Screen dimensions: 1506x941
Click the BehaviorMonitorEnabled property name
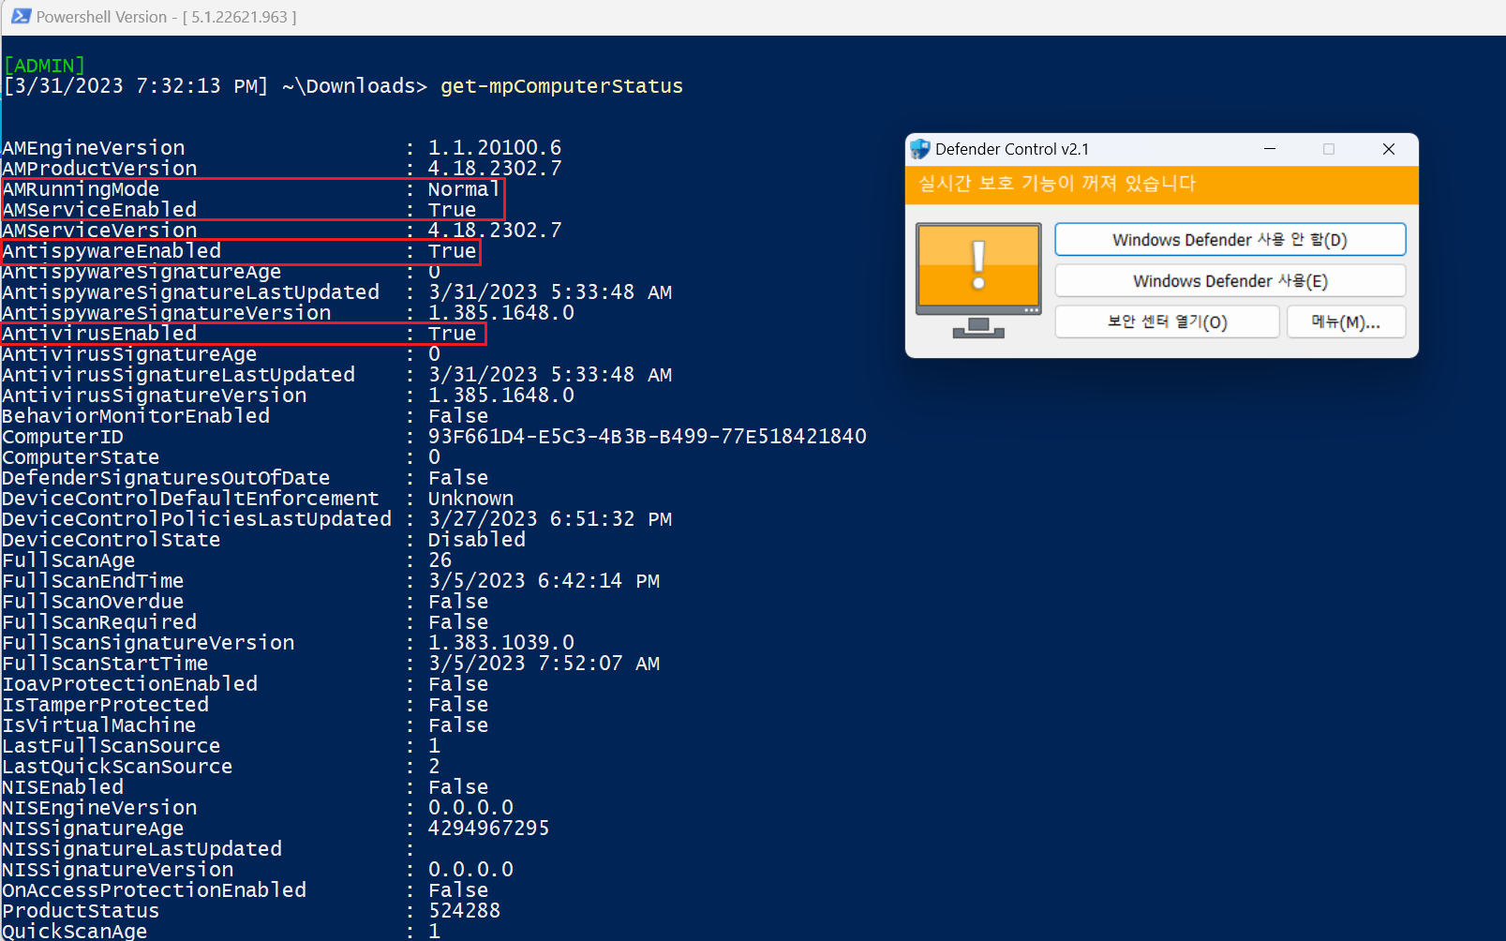pos(136,416)
